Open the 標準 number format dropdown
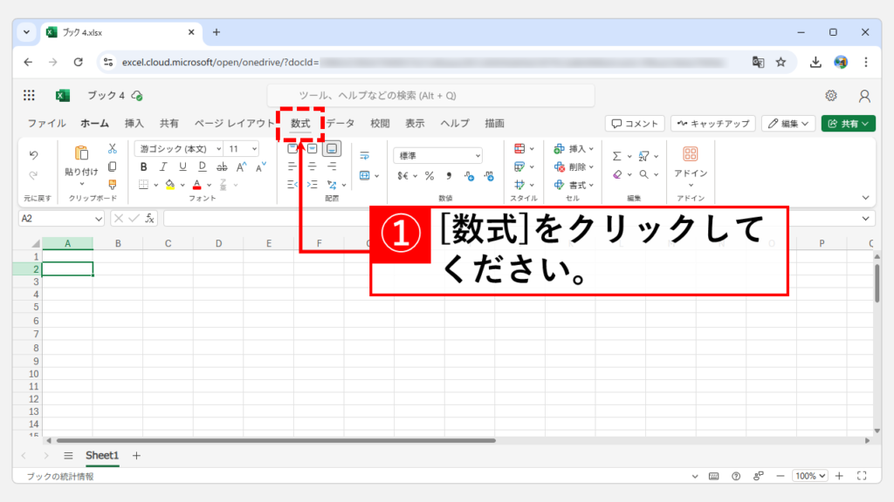Image resolution: width=894 pixels, height=502 pixels. 437,155
